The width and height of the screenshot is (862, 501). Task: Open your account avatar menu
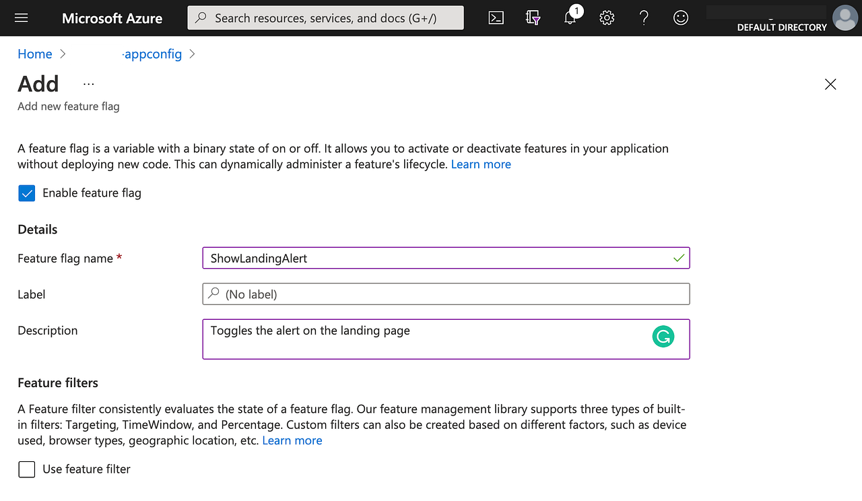(x=844, y=18)
